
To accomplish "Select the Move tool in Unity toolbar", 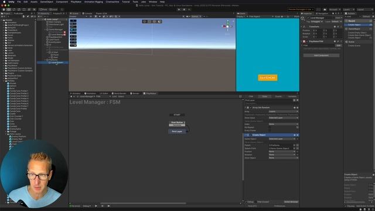I will tap(9, 9).
